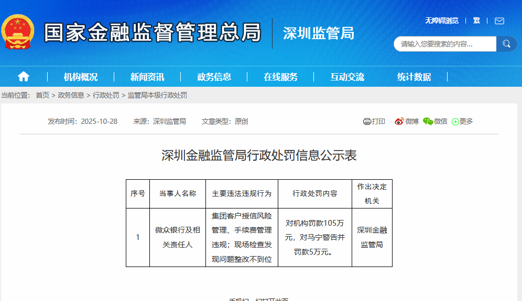Open the home icon in navigation bar
The width and height of the screenshot is (522, 301).
click(x=23, y=77)
